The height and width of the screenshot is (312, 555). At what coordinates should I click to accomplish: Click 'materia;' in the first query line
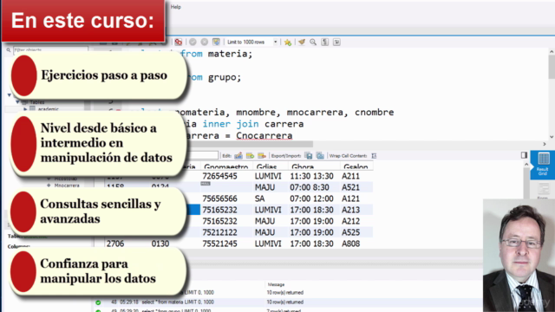[230, 54]
